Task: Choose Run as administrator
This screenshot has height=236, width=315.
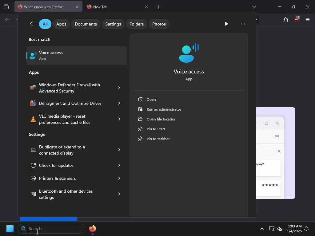Action: point(164,109)
